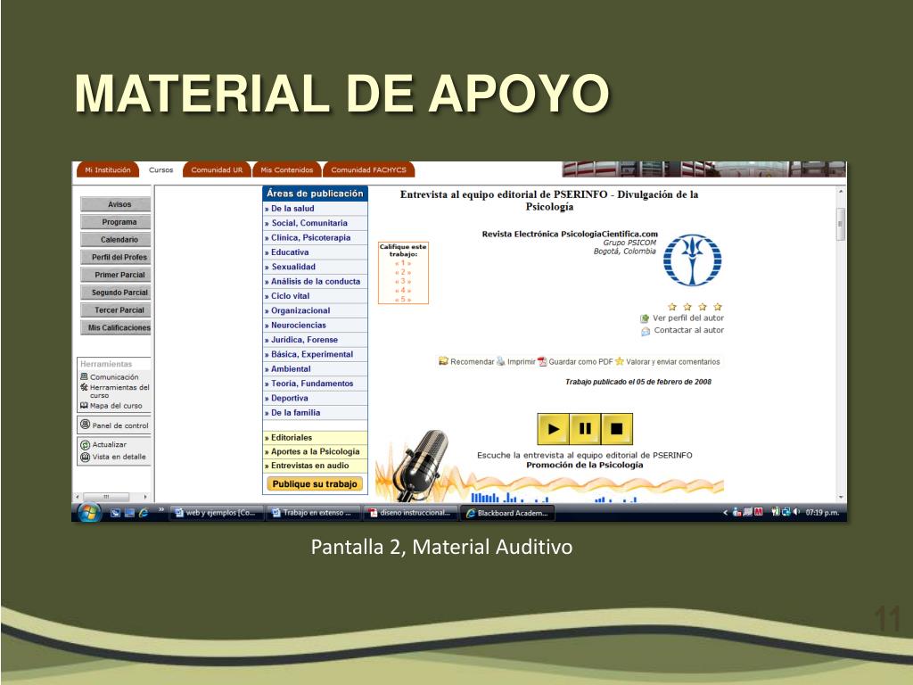Open Teoría, Fundamentos link

(315, 384)
